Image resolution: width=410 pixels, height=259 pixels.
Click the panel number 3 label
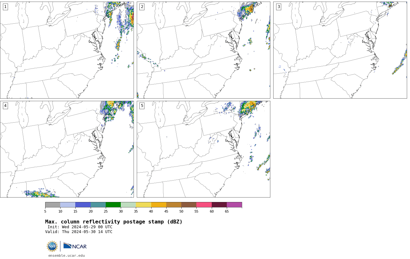(x=278, y=7)
